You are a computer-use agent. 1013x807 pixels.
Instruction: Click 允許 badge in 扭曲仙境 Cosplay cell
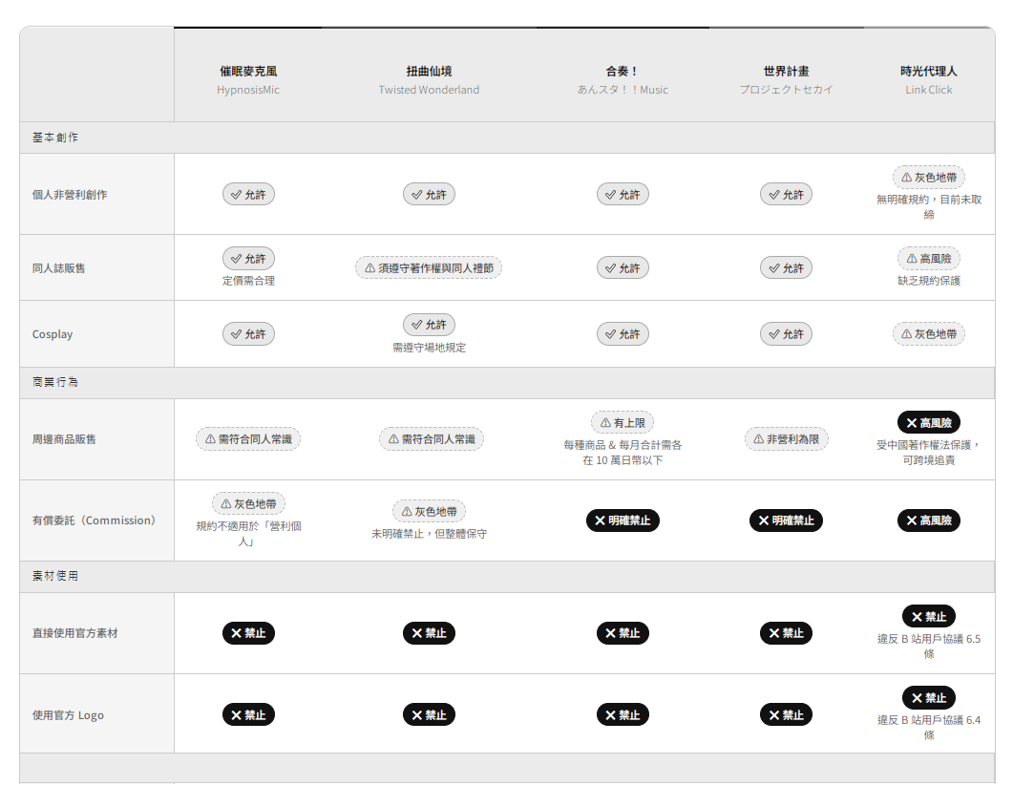point(429,325)
